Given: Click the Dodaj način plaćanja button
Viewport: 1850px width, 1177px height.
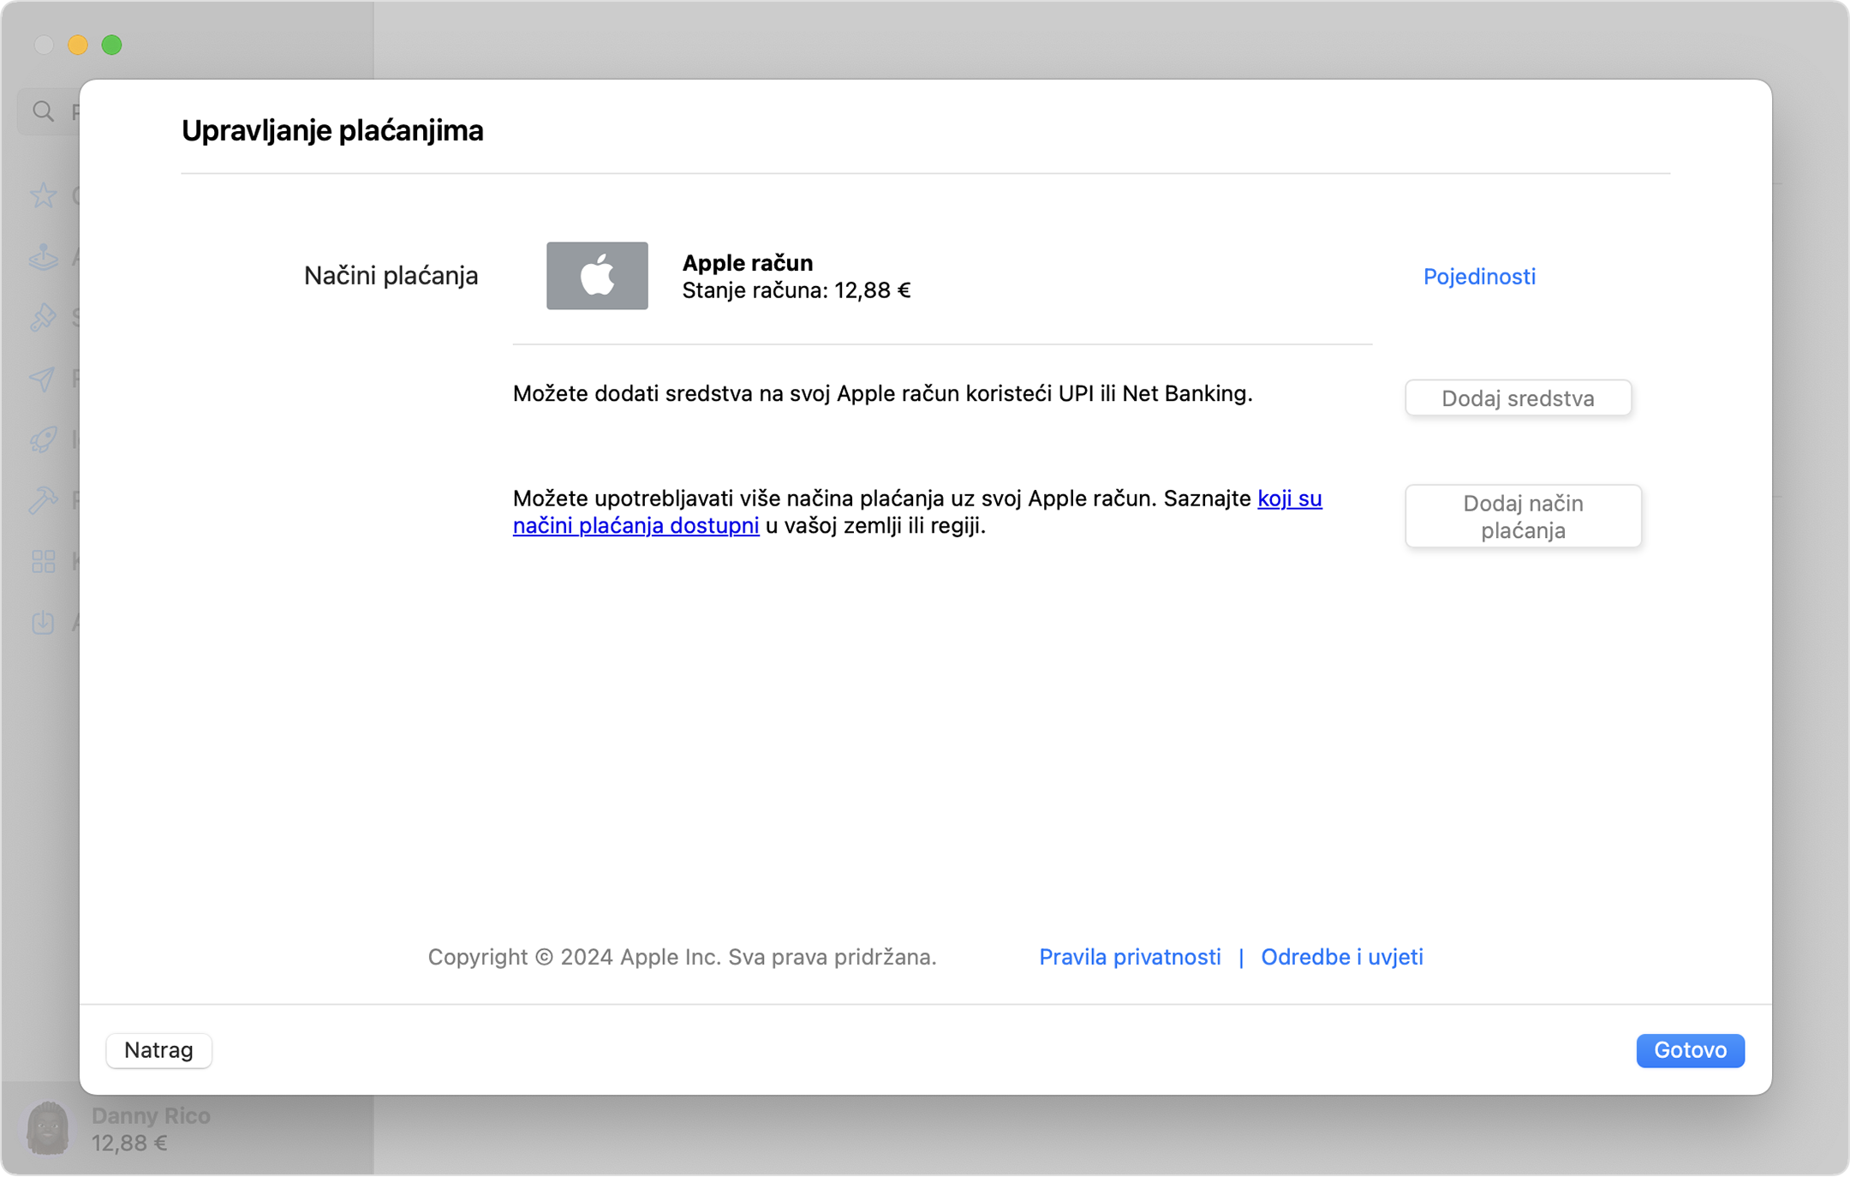Looking at the screenshot, I should coord(1523,517).
